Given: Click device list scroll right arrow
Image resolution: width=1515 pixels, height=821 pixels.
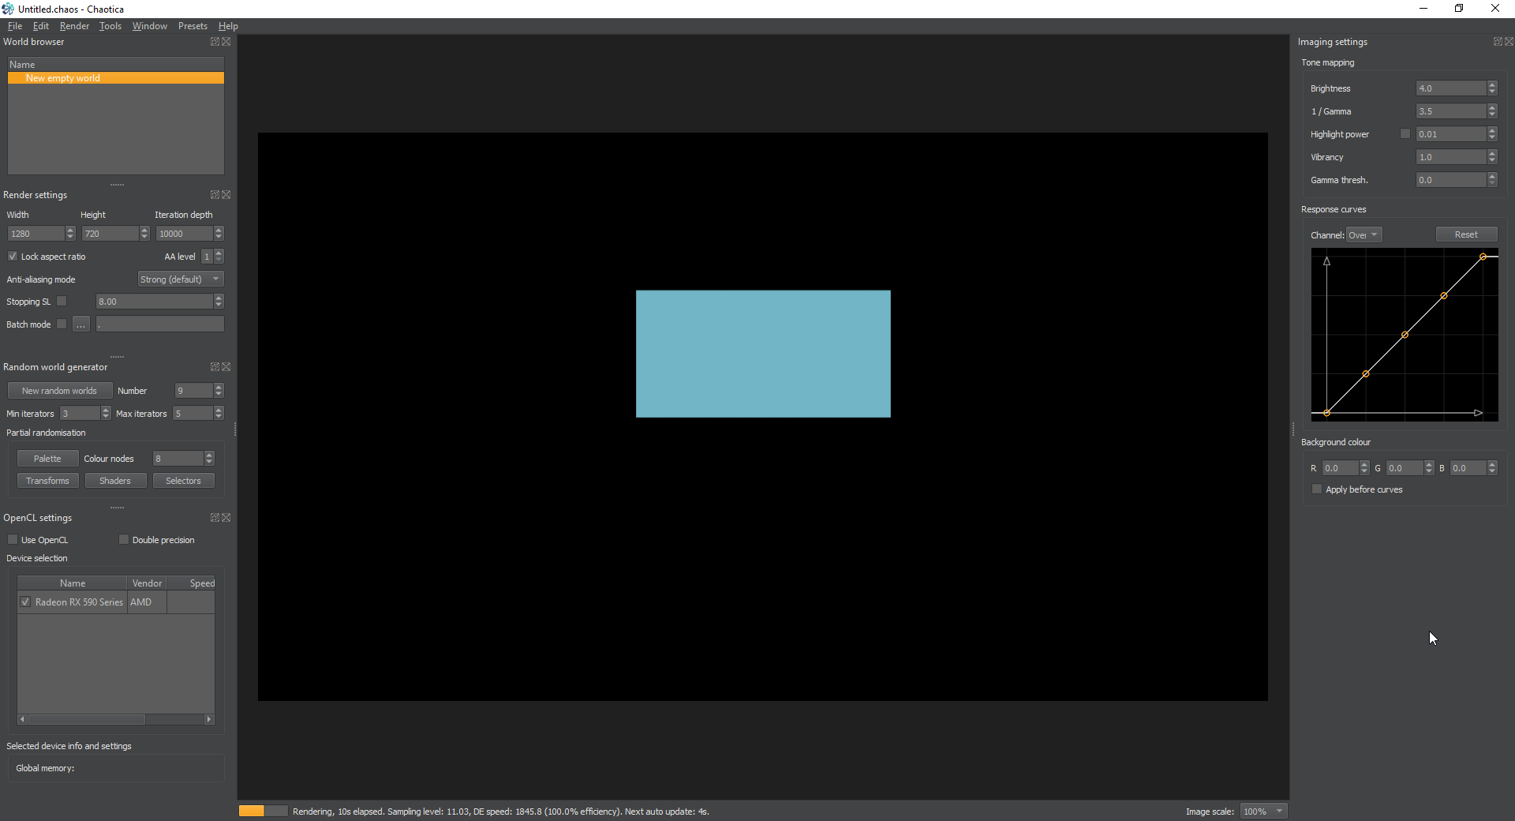Looking at the screenshot, I should (209, 719).
